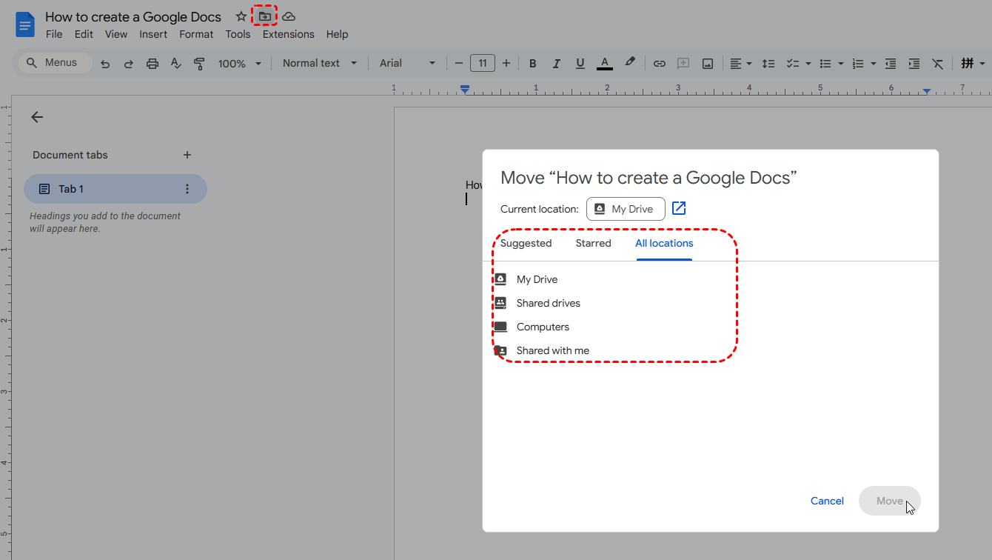Open current location in new window icon
992x560 pixels.
tap(679, 209)
